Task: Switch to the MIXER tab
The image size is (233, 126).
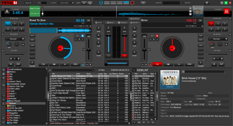Action: 98,23
